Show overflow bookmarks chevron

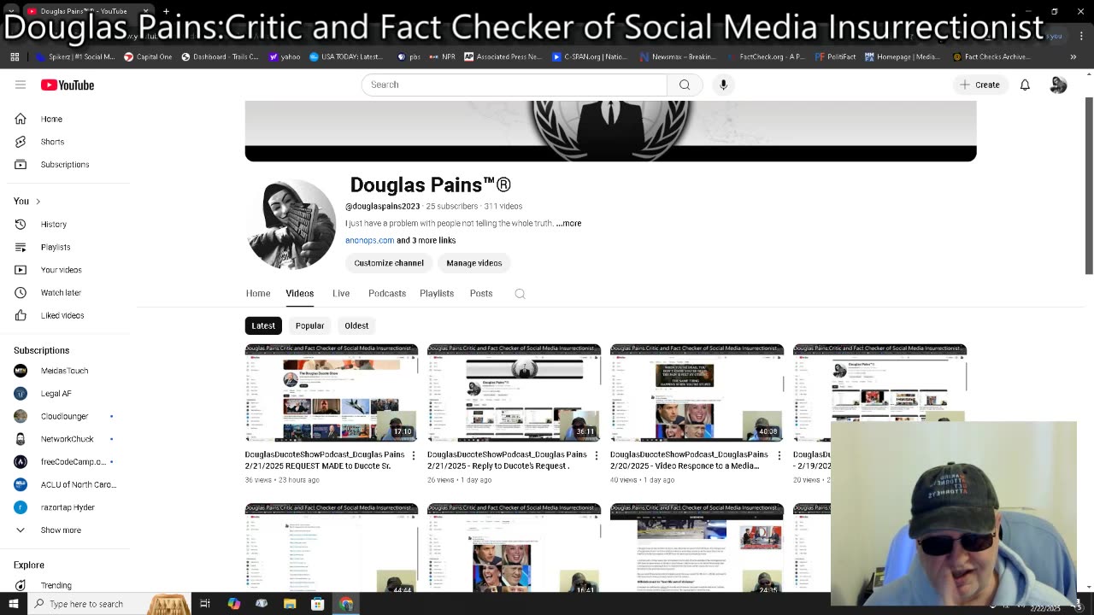coord(1073,56)
